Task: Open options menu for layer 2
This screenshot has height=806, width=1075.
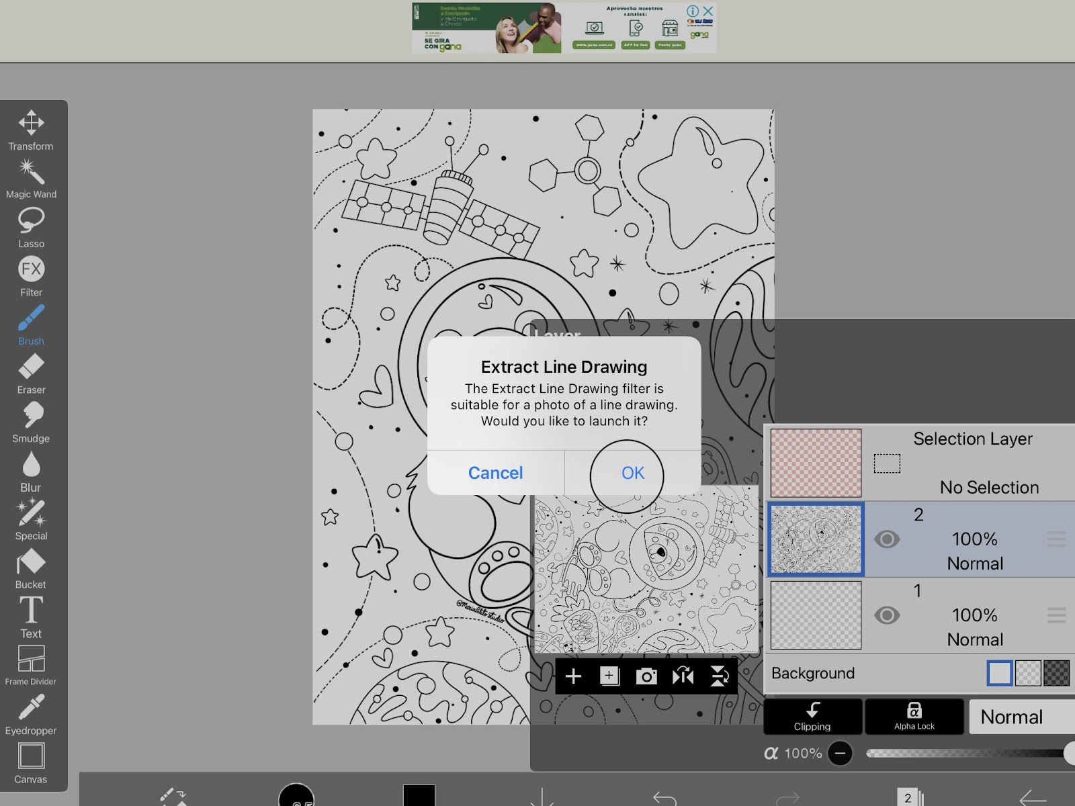Action: (1057, 539)
